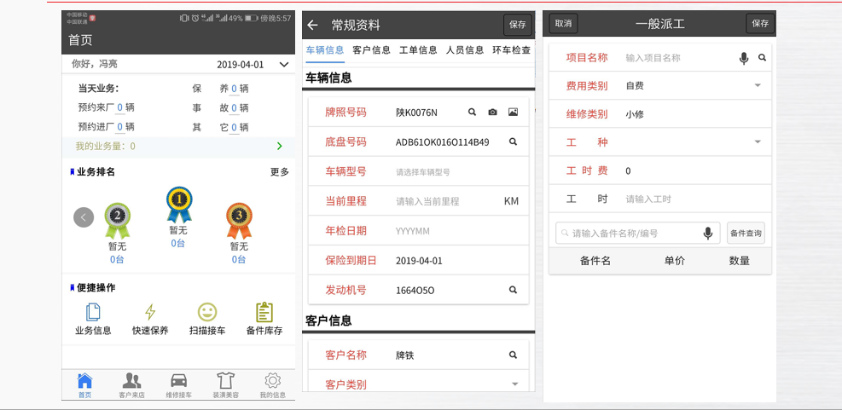
Task: Click the 备件查询 button
Action: coord(746,234)
